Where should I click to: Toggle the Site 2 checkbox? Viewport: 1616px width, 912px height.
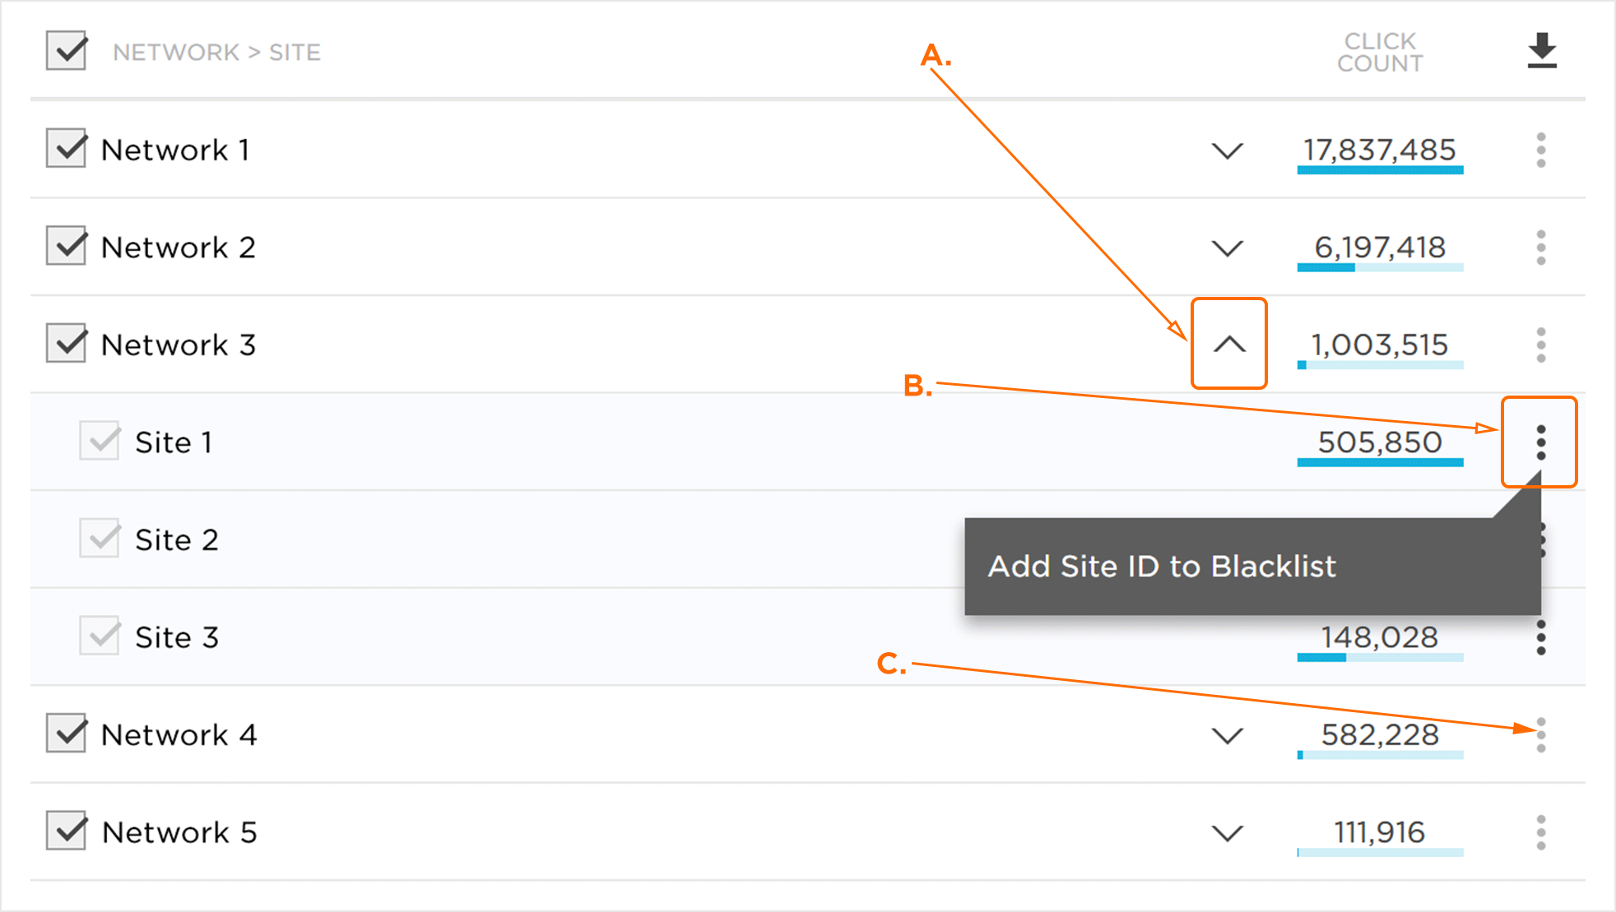(x=100, y=539)
